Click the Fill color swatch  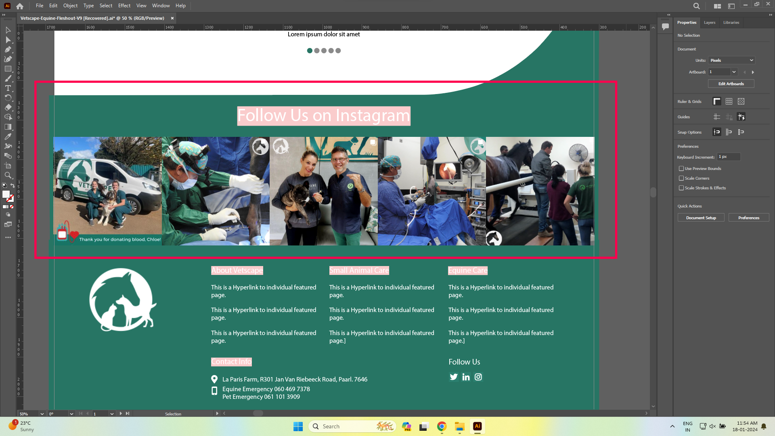click(6, 194)
